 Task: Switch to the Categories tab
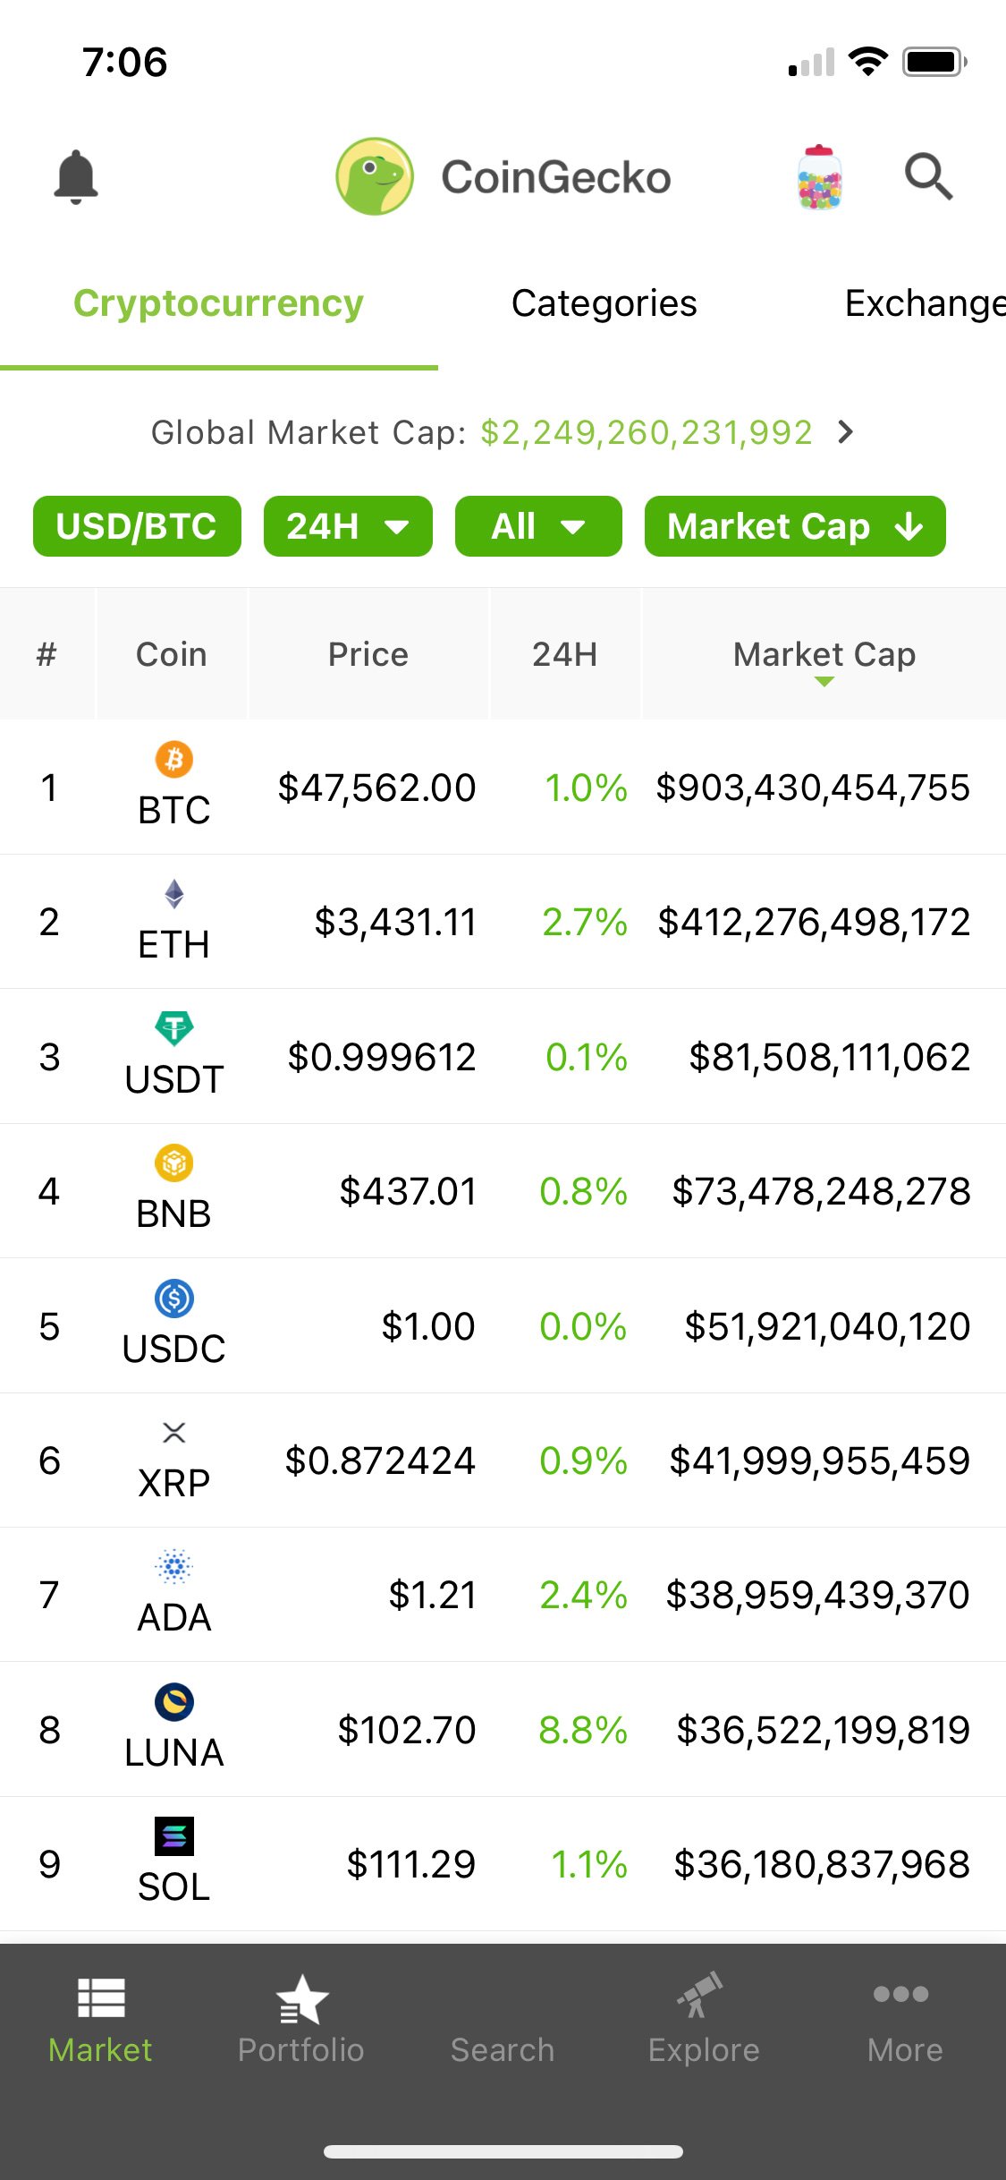pos(604,303)
